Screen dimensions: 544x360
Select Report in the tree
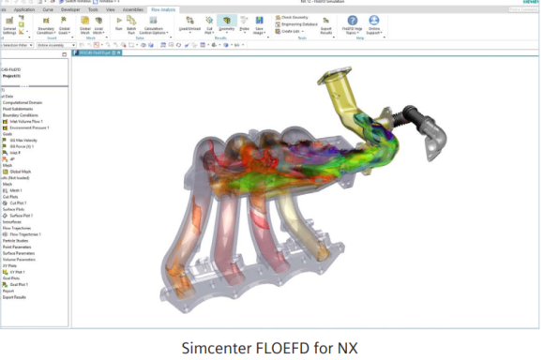[x=8, y=291]
